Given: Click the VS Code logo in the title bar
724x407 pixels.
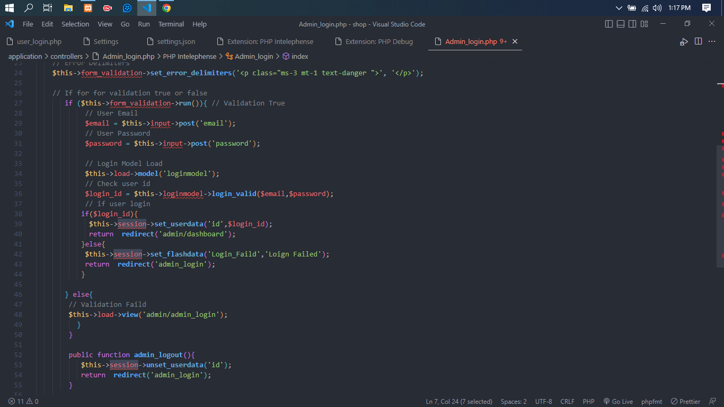Looking at the screenshot, I should point(10,24).
